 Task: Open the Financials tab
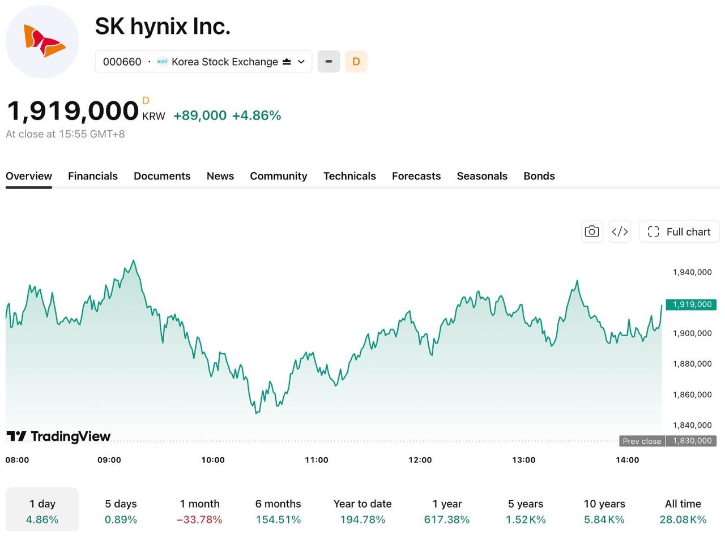pyautogui.click(x=93, y=176)
